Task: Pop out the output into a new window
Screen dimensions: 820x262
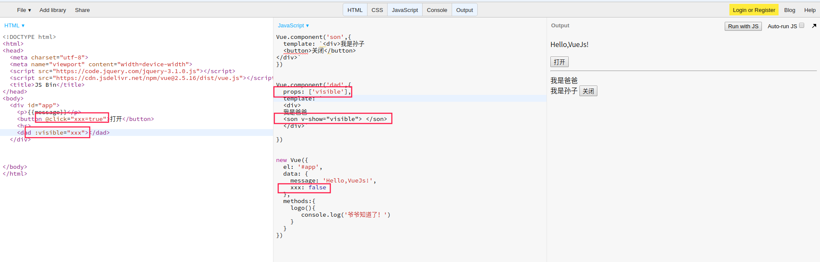Action: click(814, 26)
